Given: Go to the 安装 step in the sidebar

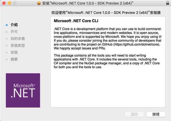Looking at the screenshot, I should tap(14, 52).
